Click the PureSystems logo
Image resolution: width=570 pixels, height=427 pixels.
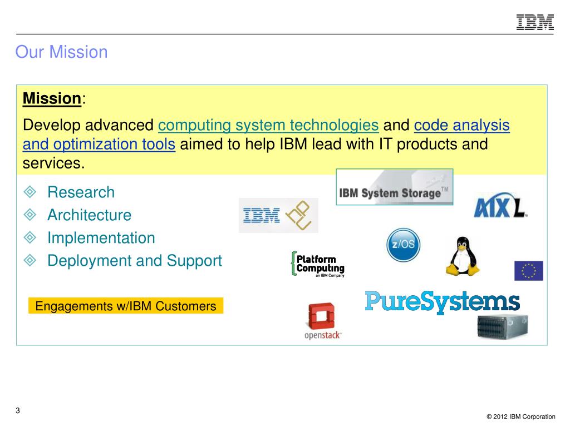click(x=443, y=302)
